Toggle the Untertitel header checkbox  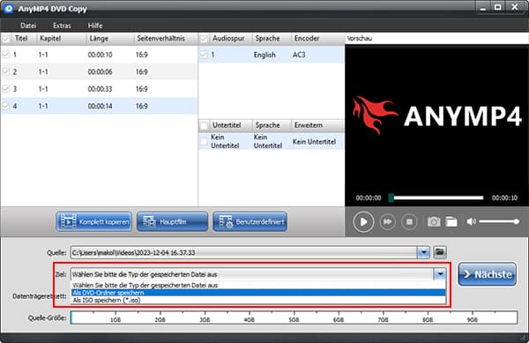pos(204,125)
